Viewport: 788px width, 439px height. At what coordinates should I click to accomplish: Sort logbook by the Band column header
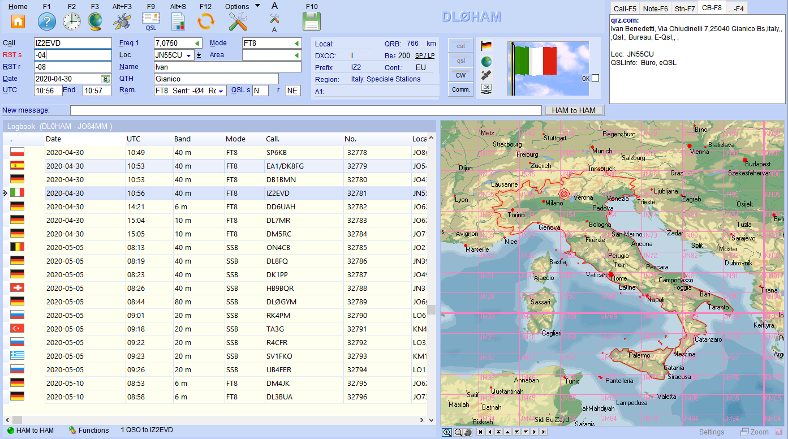coord(199,139)
